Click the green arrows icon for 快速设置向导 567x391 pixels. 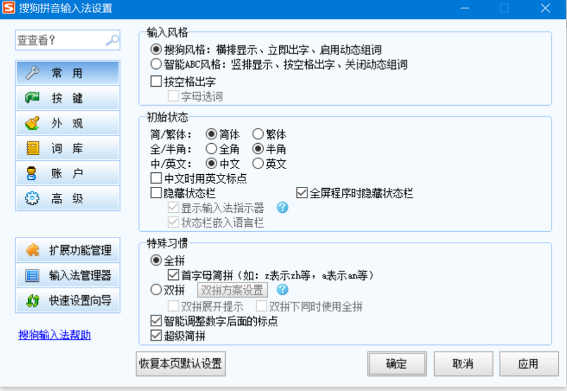(33, 301)
